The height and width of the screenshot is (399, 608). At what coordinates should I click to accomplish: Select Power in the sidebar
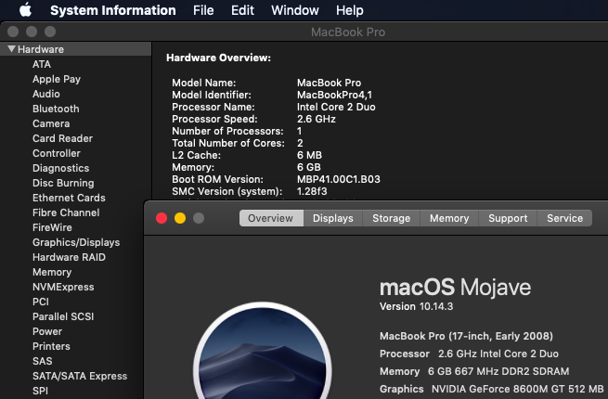point(47,331)
